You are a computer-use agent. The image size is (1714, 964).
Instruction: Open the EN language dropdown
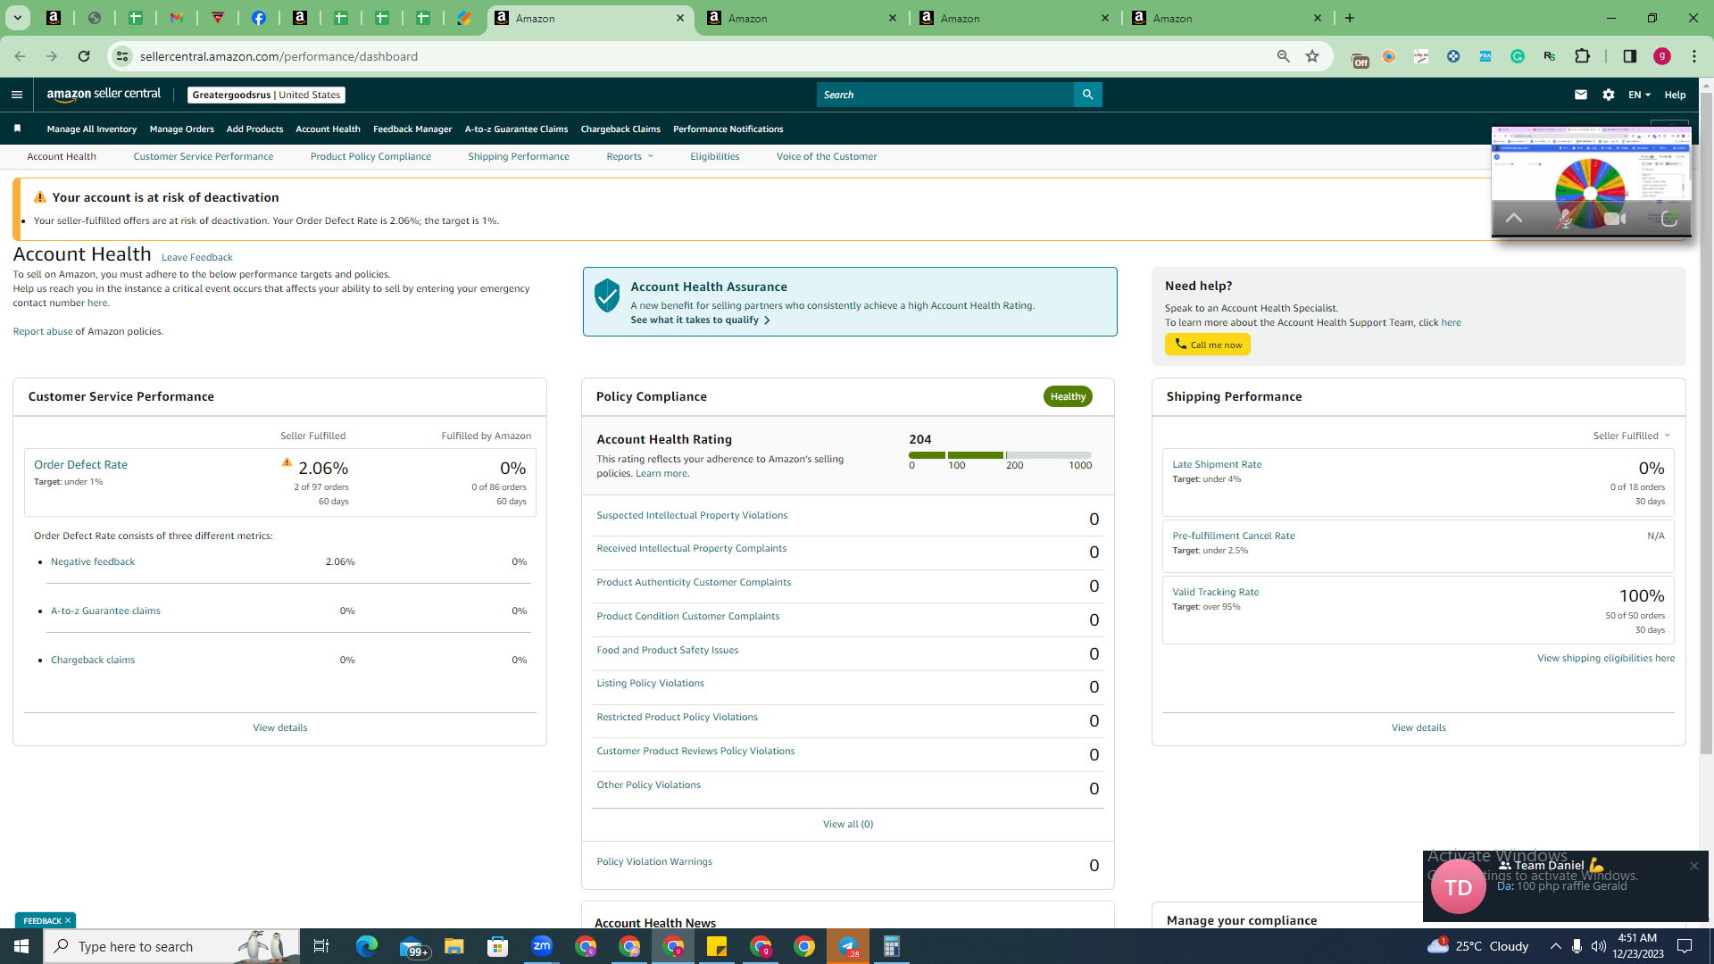[x=1639, y=95]
